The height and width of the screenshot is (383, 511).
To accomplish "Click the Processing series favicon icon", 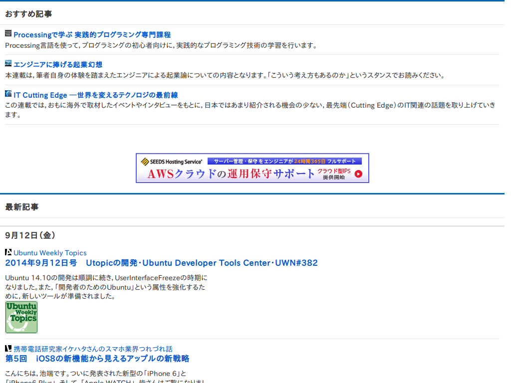I will point(7,33).
